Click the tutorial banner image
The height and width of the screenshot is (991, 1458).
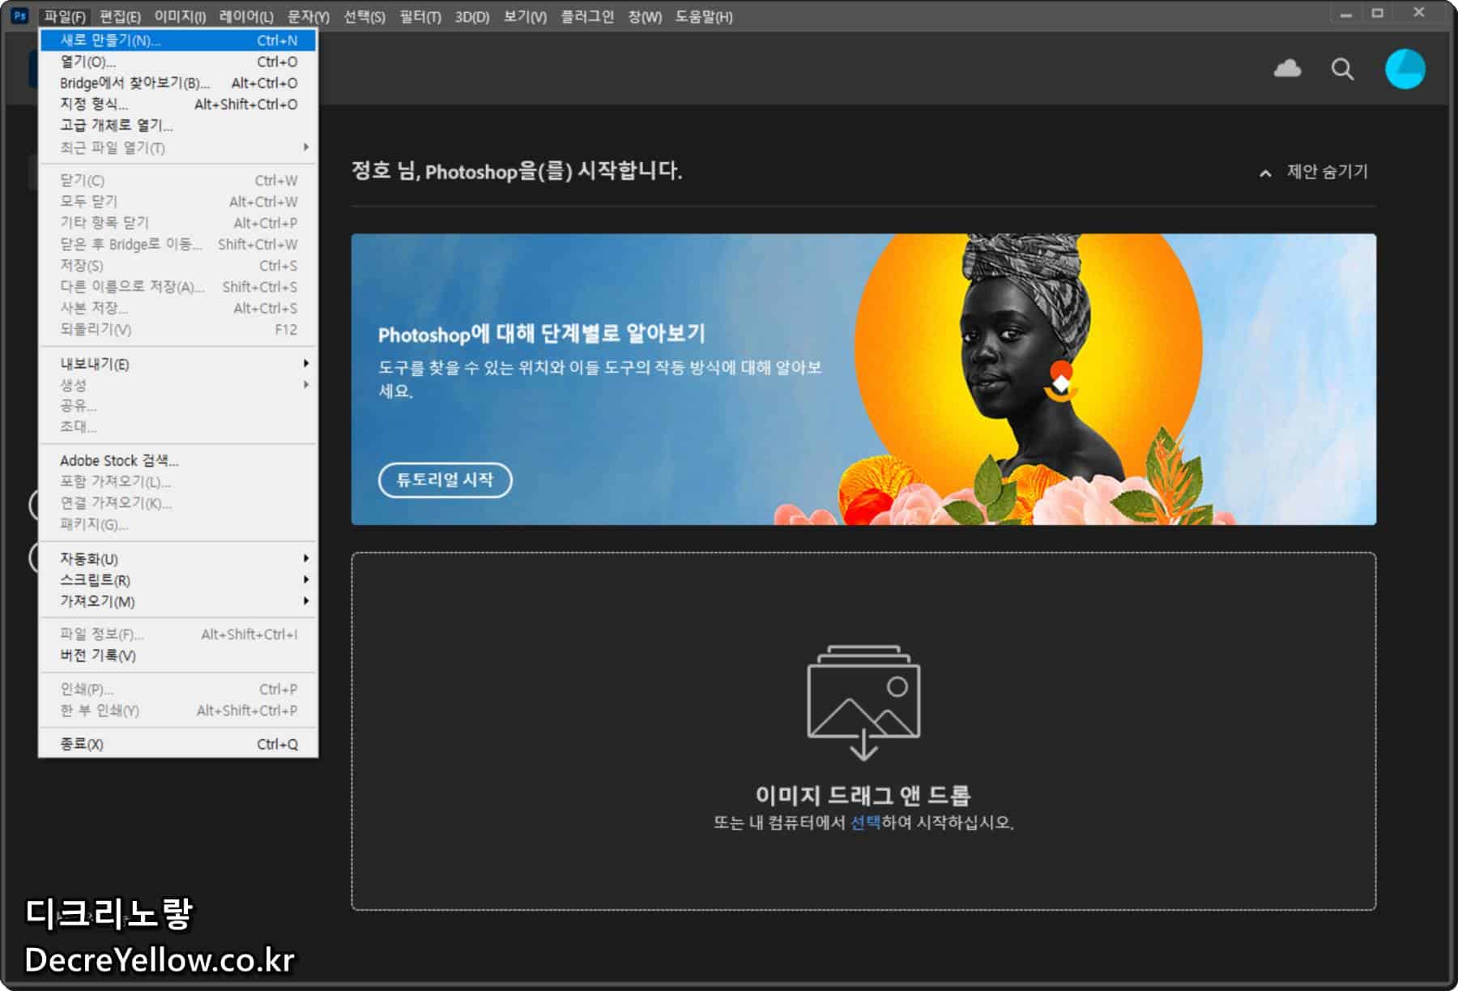[863, 379]
